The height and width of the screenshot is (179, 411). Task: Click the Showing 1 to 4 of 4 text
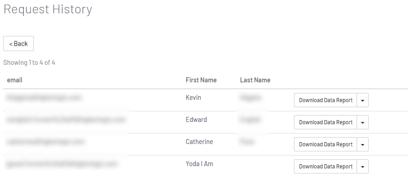pos(29,63)
